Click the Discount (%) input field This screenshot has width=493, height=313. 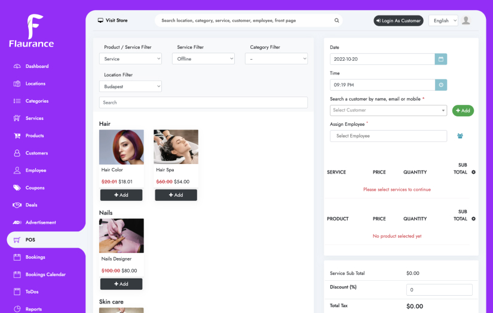click(439, 290)
